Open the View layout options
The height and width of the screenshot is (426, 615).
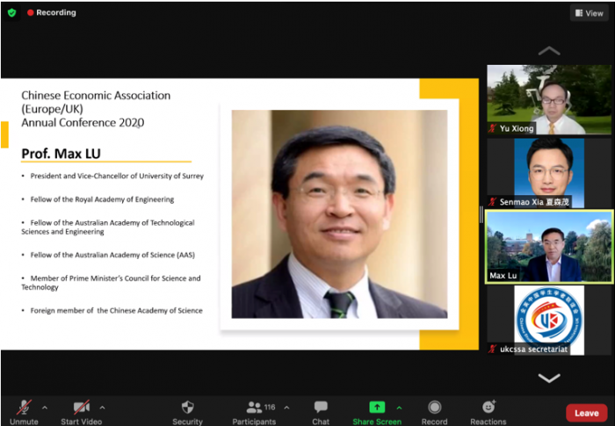(590, 13)
